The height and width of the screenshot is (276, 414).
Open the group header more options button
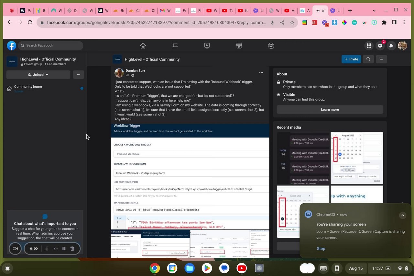click(x=381, y=59)
